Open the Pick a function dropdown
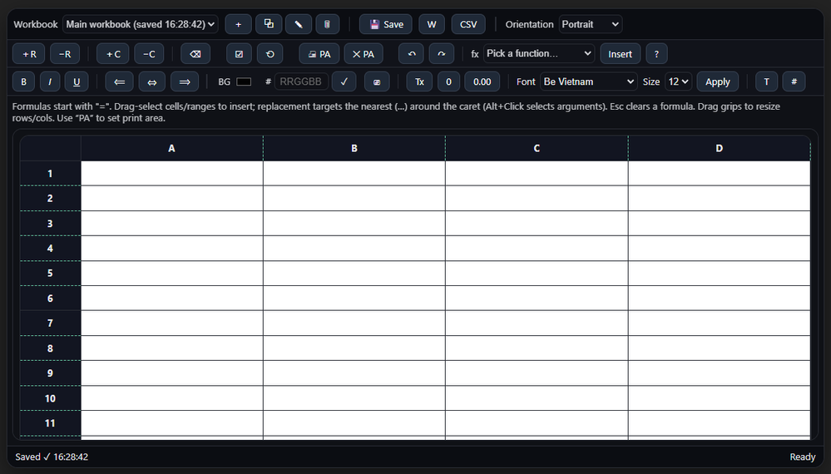This screenshot has height=474, width=831. pyautogui.click(x=539, y=53)
